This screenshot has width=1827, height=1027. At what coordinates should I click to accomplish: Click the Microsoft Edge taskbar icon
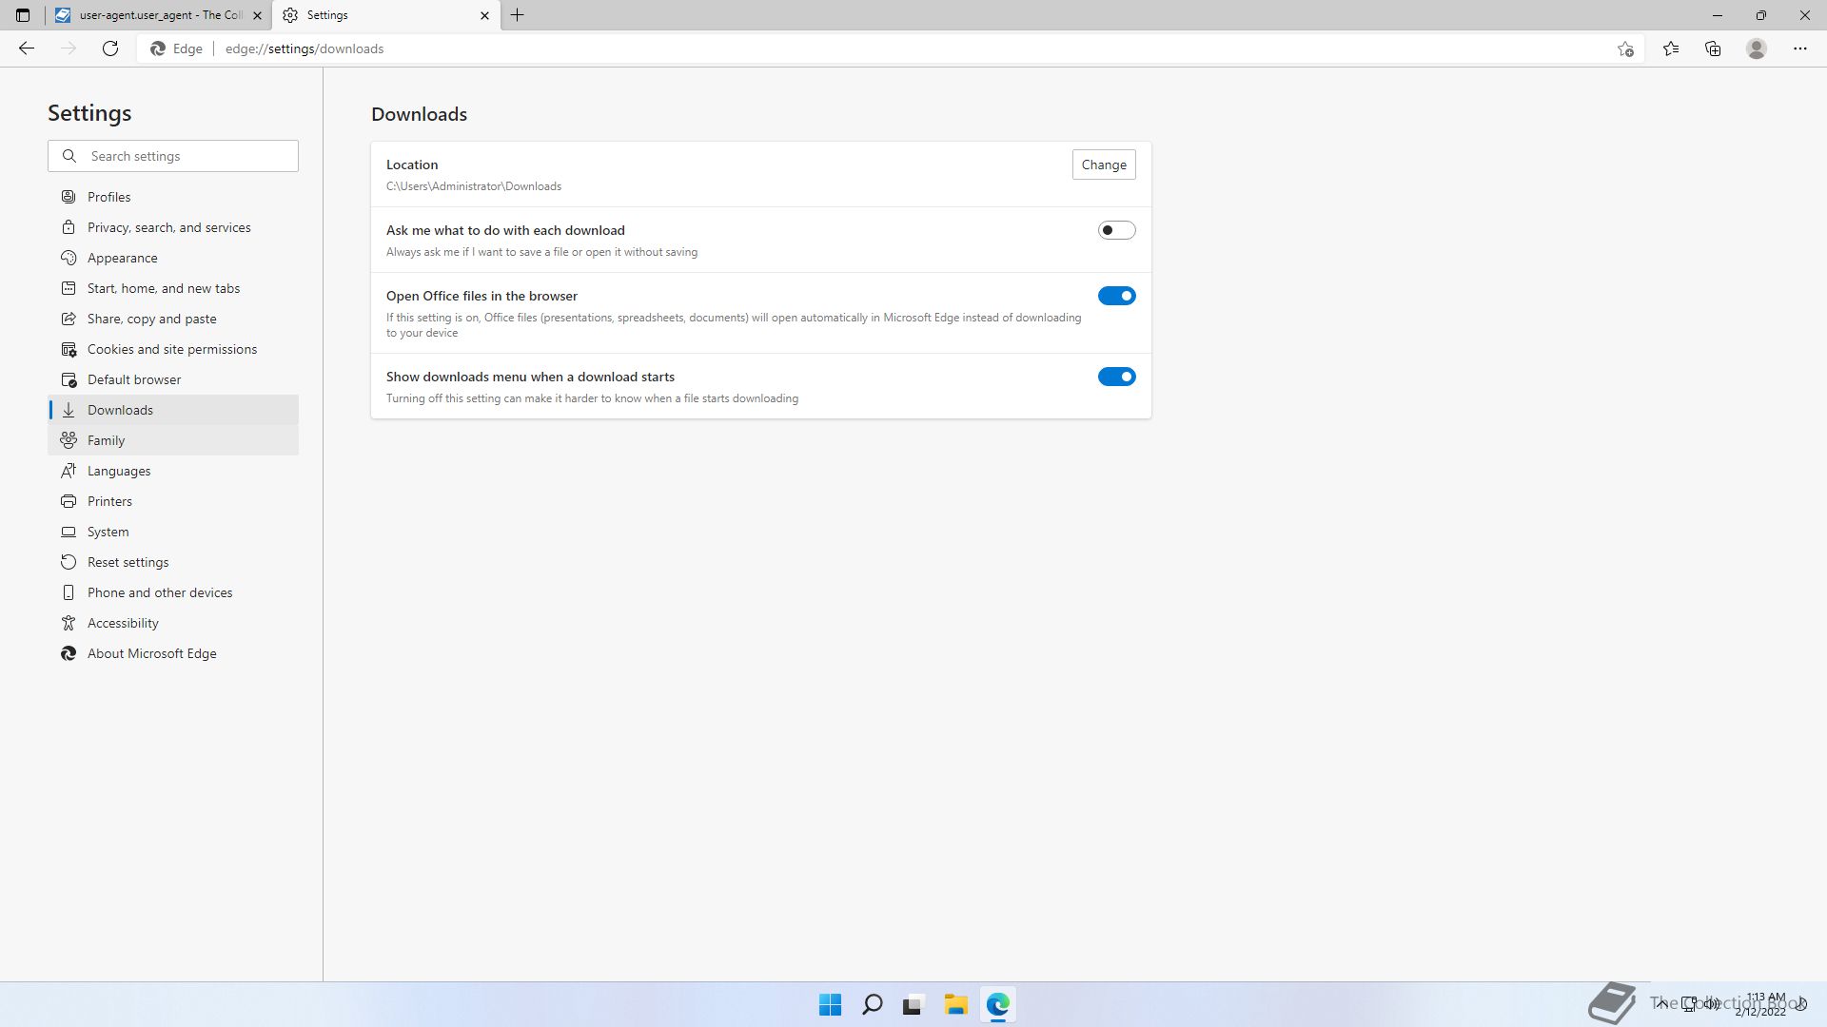[x=997, y=1004]
